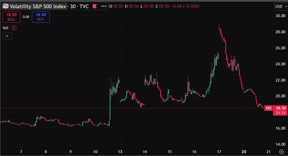Click date label 13 on time axis
Viewport: 288px width, 156px height.
click(x=120, y=152)
